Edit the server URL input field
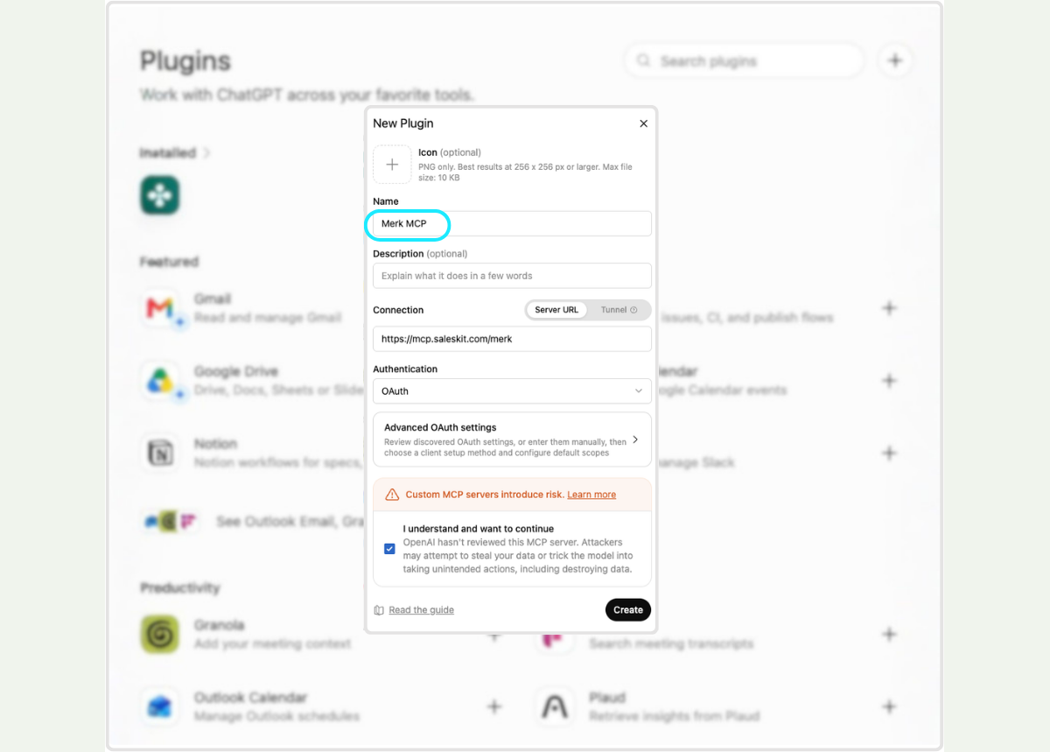 pos(512,339)
